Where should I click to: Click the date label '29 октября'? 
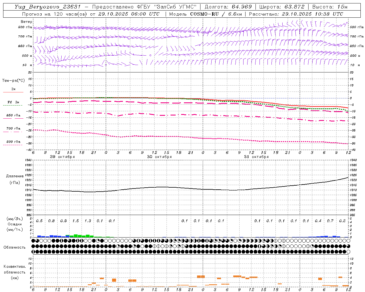point(62,157)
